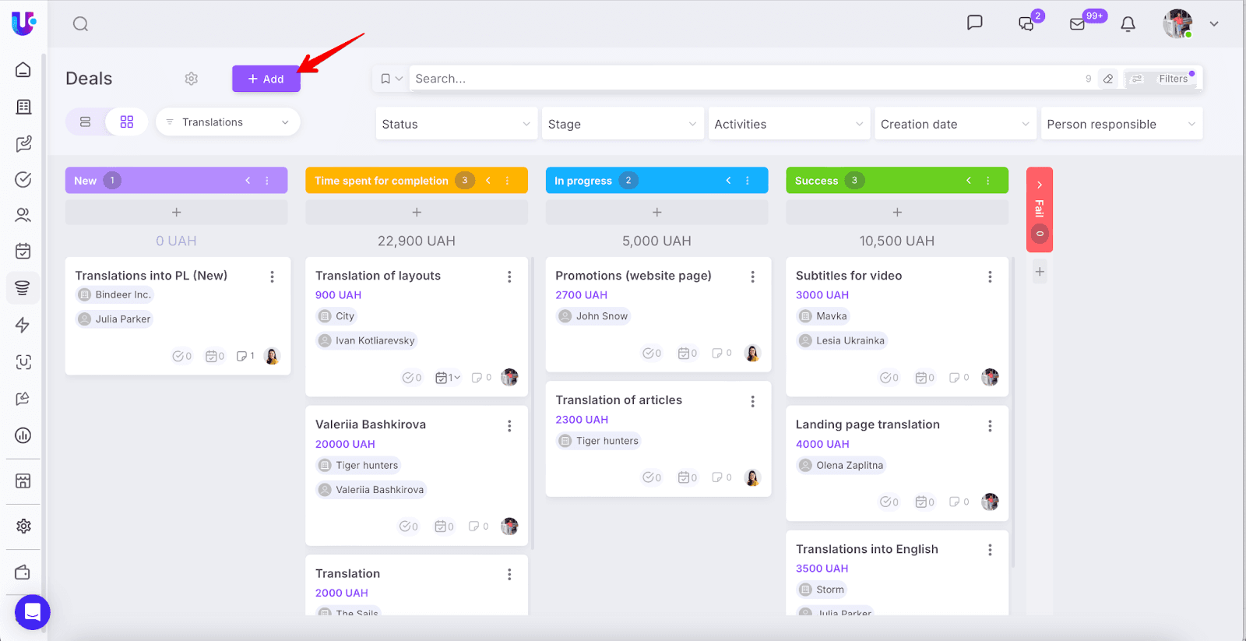Open options menu of Success column
The height and width of the screenshot is (641, 1246).
point(988,181)
